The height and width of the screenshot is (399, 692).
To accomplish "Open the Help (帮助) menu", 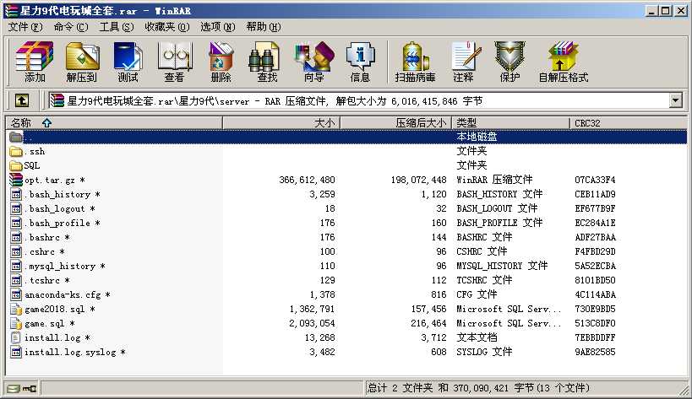I will pos(264,27).
